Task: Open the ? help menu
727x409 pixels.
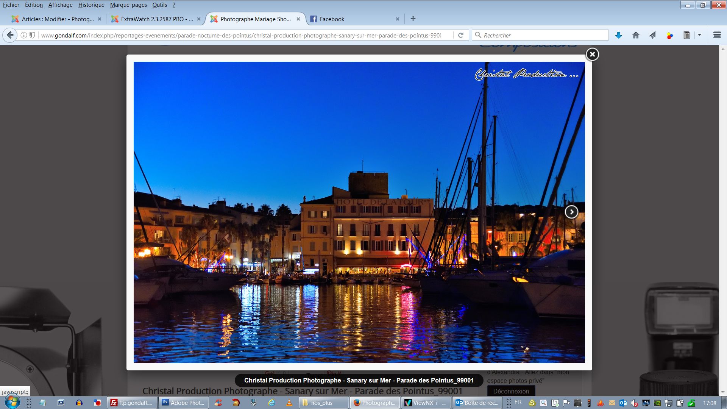Action: (x=174, y=5)
